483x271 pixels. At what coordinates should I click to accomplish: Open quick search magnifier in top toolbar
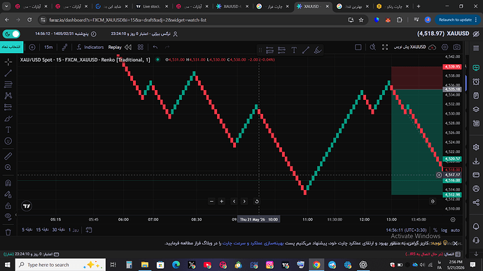click(x=372, y=47)
